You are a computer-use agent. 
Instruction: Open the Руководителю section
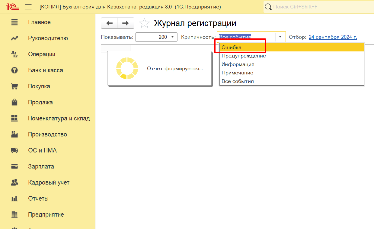pyautogui.click(x=48, y=38)
